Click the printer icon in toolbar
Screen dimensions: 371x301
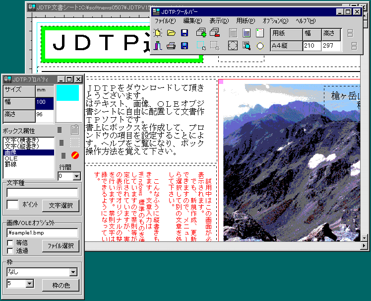click(171, 46)
